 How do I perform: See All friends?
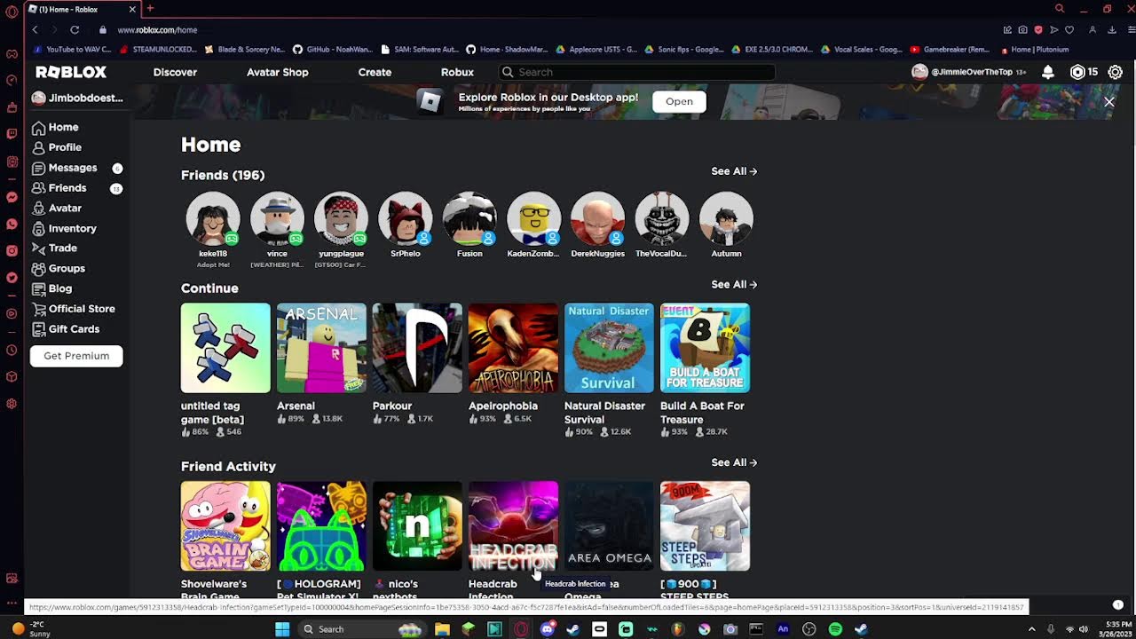(x=734, y=171)
